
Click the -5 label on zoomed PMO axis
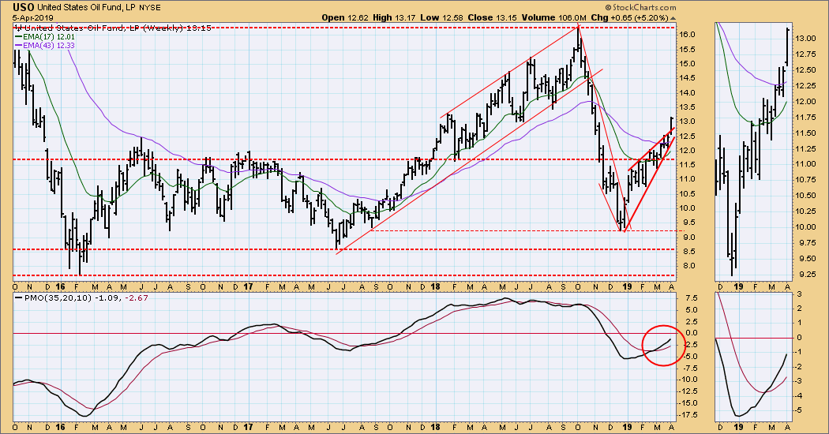[x=799, y=410]
